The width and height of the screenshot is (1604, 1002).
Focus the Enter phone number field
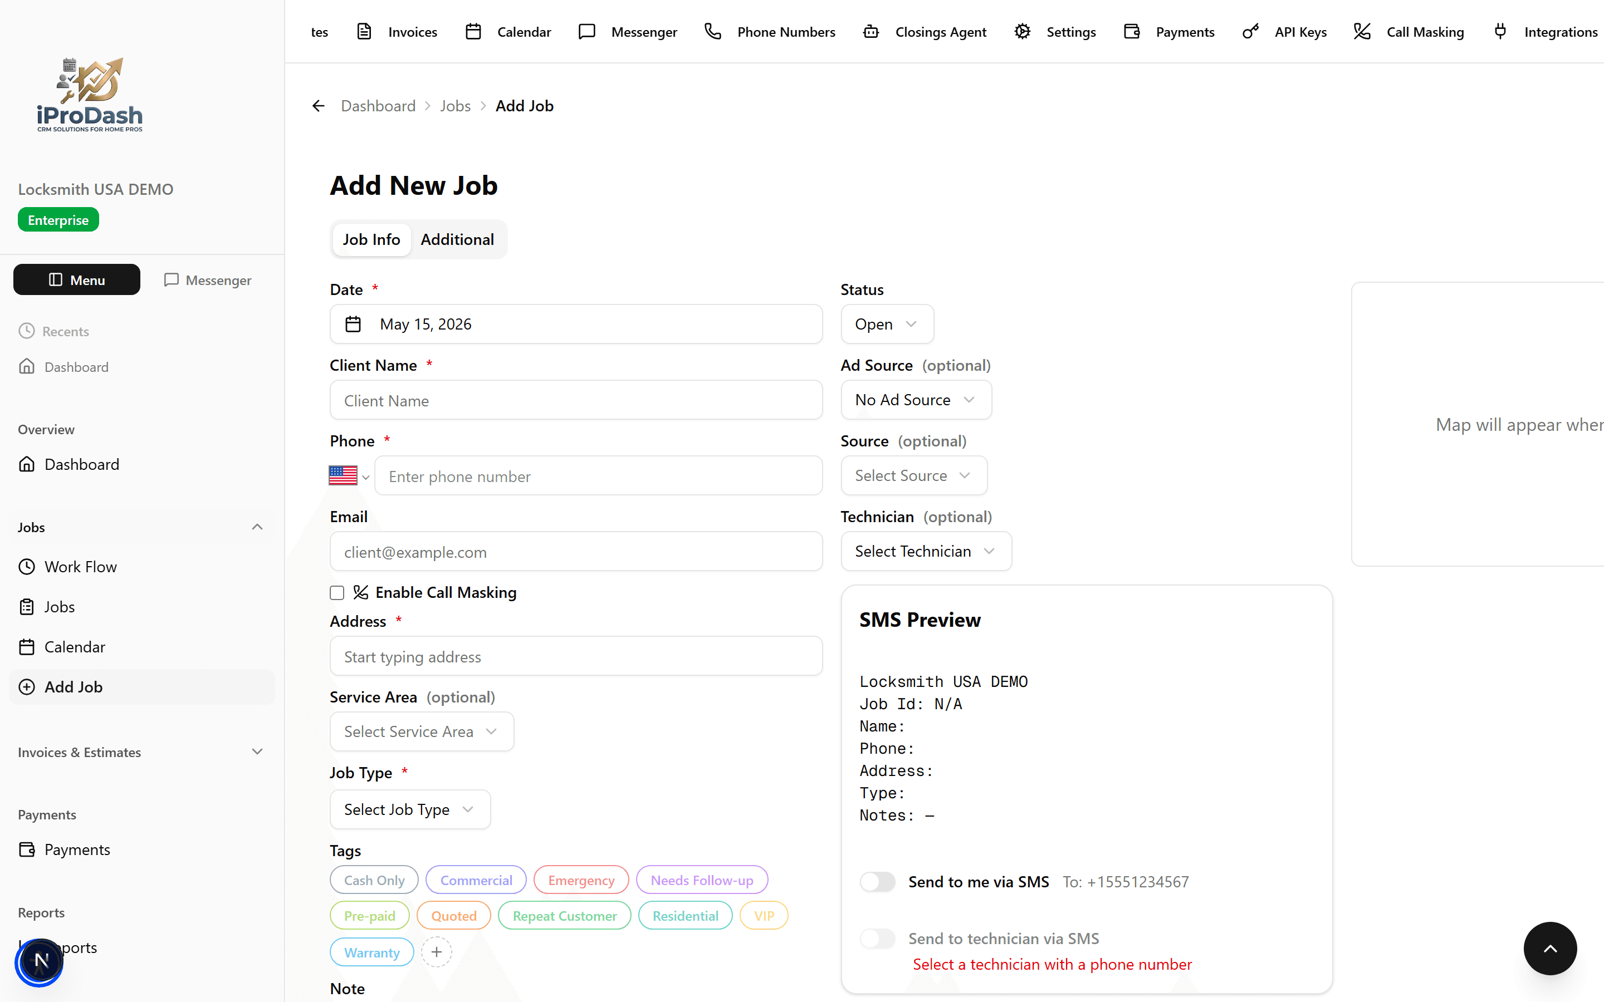(x=599, y=476)
